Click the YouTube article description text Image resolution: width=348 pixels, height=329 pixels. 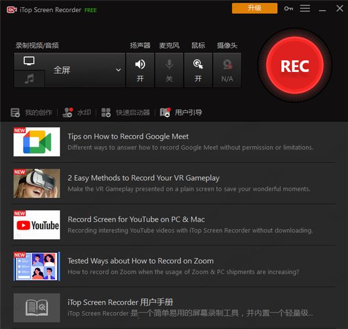[190, 231]
